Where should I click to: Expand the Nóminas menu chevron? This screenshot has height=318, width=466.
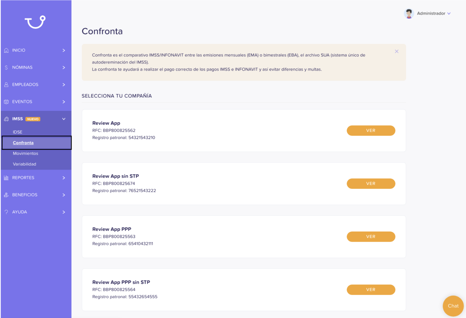point(64,67)
